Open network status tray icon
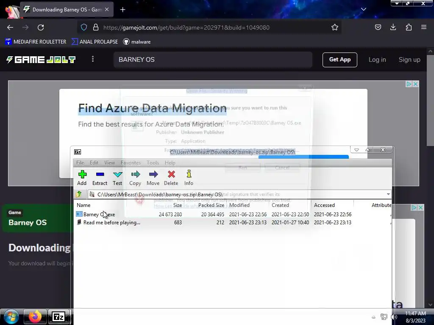Viewport: 434px width, 325px height. click(x=384, y=317)
